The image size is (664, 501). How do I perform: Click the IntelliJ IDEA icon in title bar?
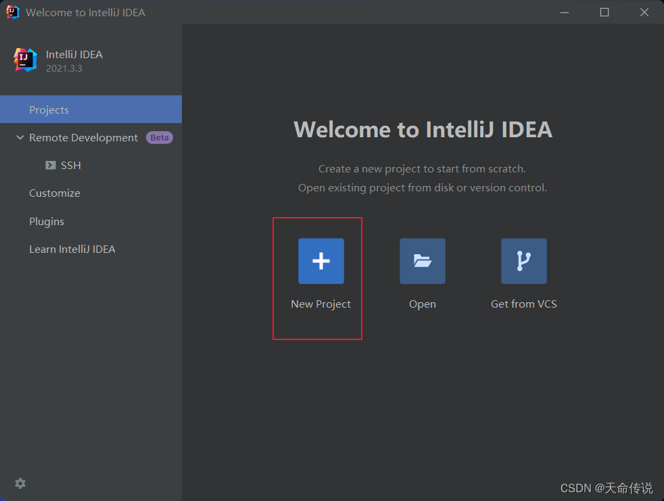(12, 11)
